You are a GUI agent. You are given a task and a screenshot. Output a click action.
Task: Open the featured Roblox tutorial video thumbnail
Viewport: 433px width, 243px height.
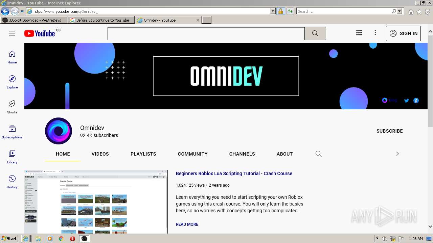click(x=96, y=202)
